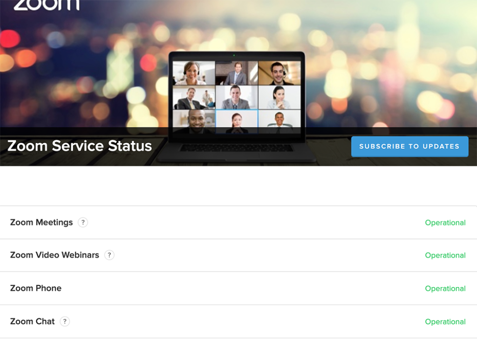Open the help icon beside Zoom Chat

coord(64,321)
